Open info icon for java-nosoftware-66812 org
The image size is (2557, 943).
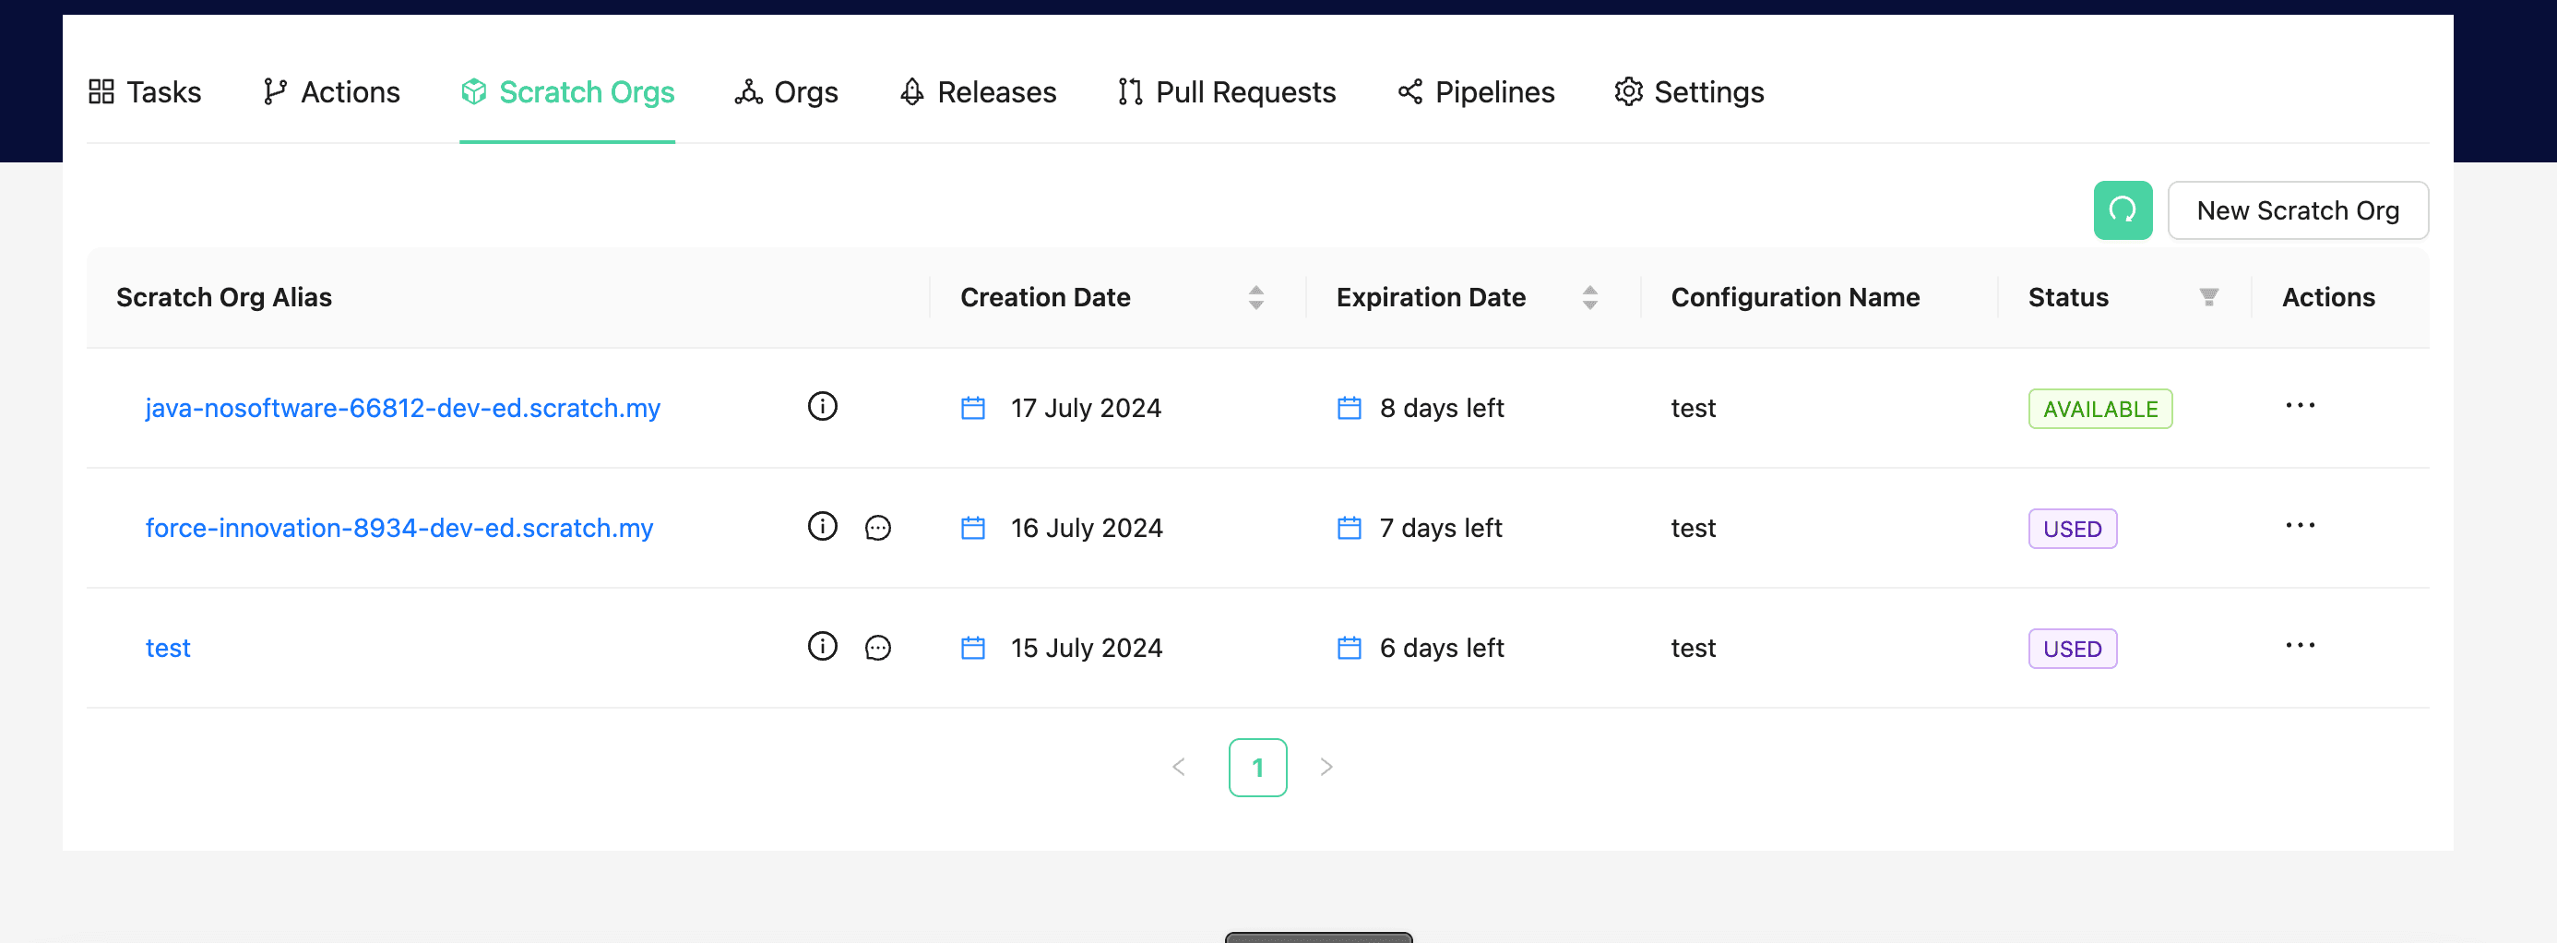[822, 407]
